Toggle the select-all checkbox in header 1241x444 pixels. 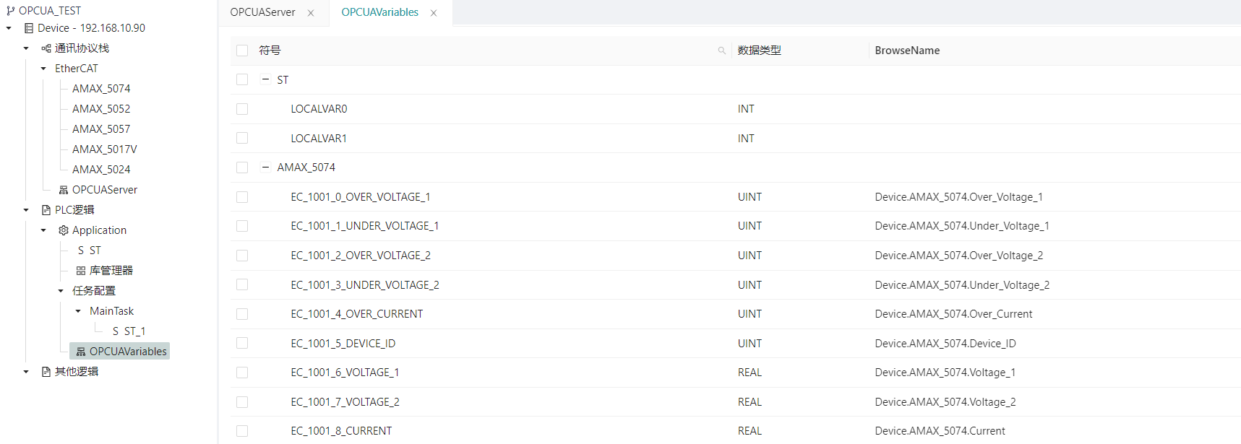pyautogui.click(x=242, y=51)
